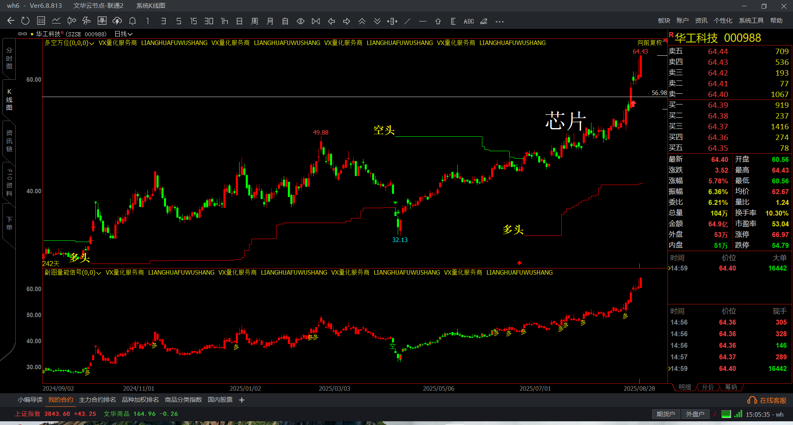Click the back arrow toolbar icon
This screenshot has width=793, height=425.
point(11,21)
